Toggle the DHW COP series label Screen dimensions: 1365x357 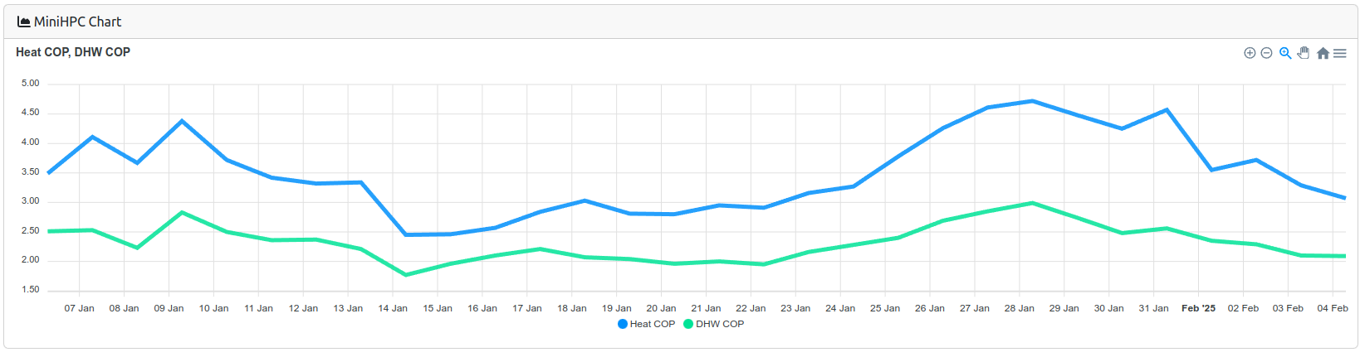tap(720, 324)
